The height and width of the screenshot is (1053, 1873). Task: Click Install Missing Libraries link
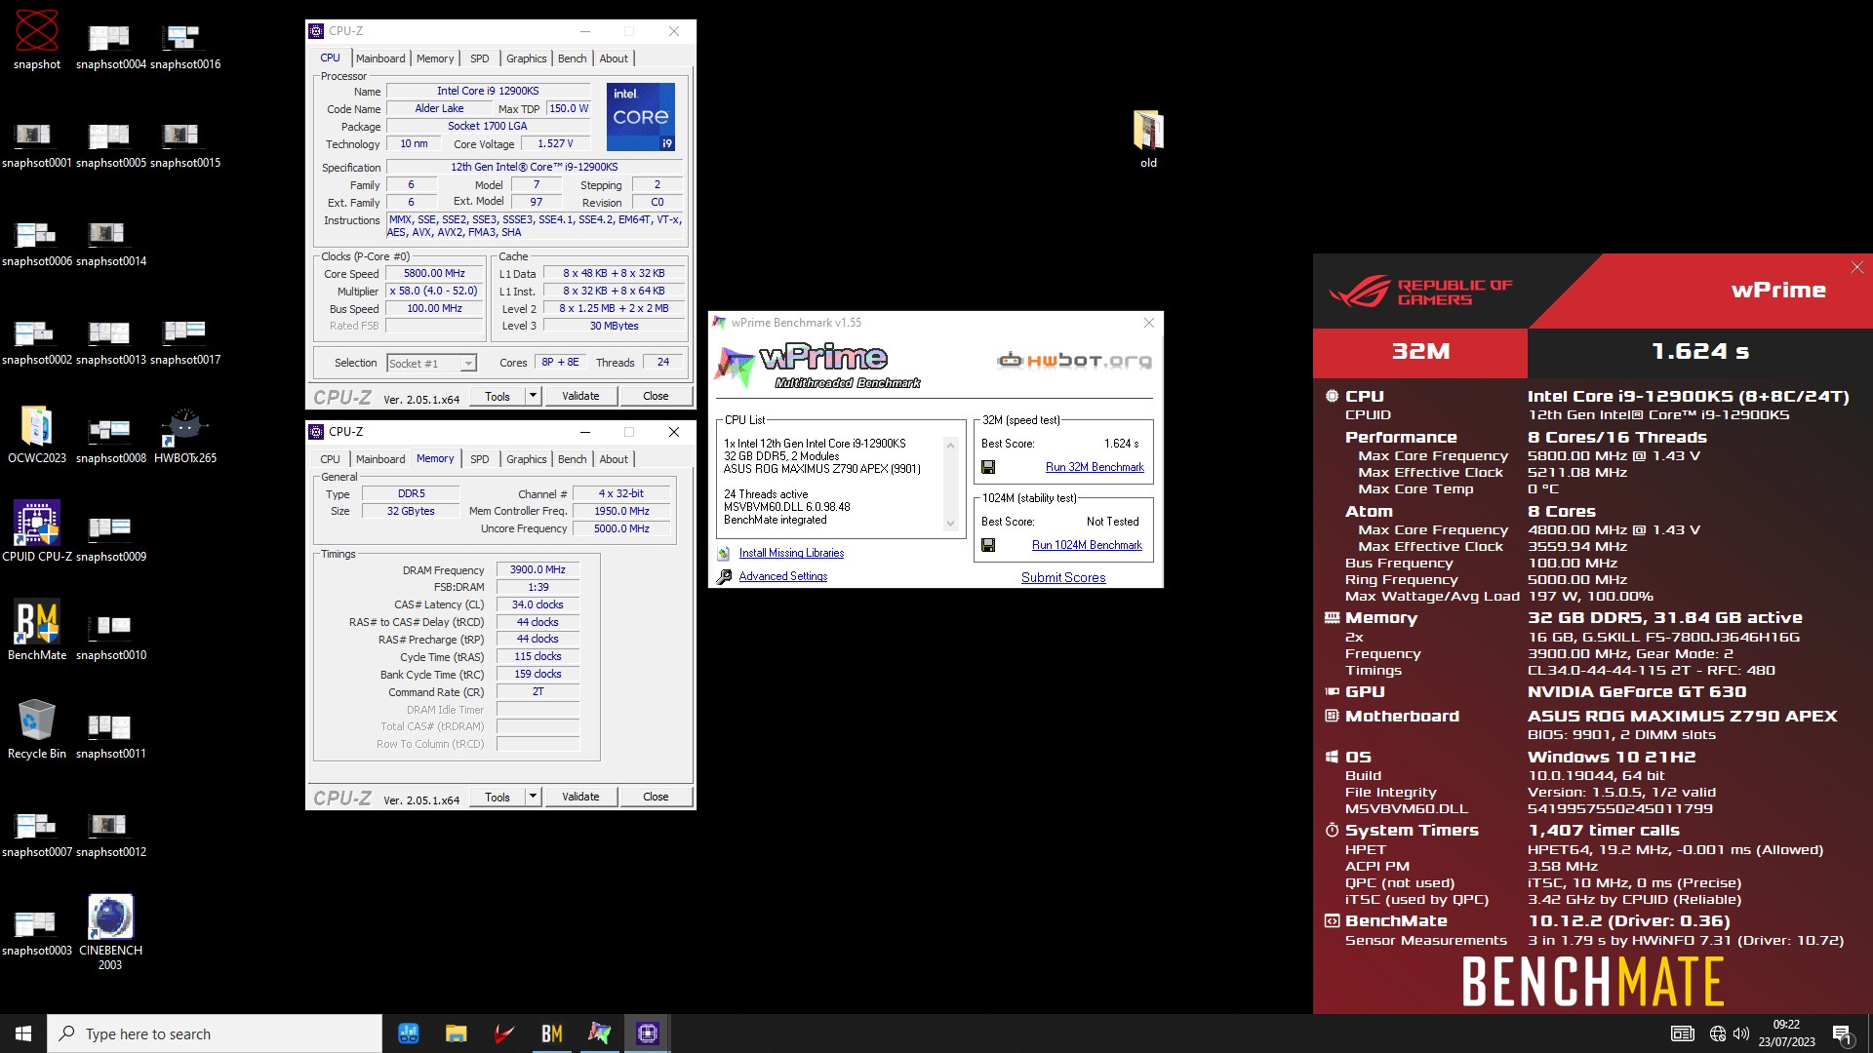791,553
